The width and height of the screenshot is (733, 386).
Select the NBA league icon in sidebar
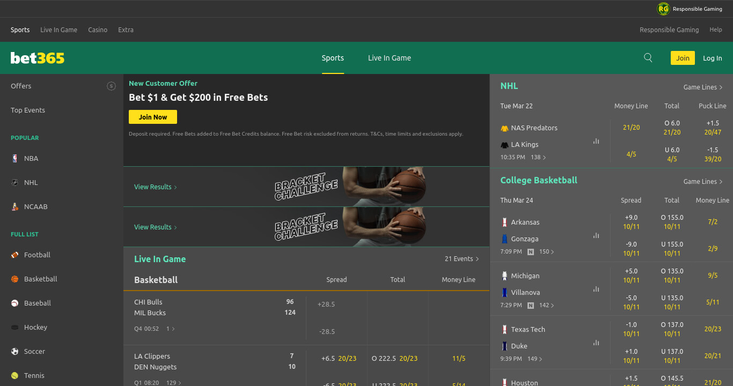[14, 158]
